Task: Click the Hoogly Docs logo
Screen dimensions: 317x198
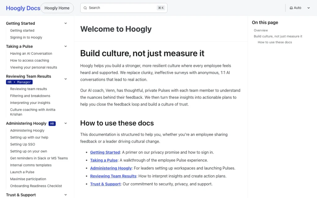Action: click(x=23, y=8)
